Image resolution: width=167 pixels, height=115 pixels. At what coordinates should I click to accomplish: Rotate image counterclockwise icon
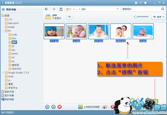tap(47, 107)
